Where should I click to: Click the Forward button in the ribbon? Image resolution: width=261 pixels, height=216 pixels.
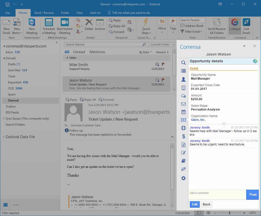point(116,32)
